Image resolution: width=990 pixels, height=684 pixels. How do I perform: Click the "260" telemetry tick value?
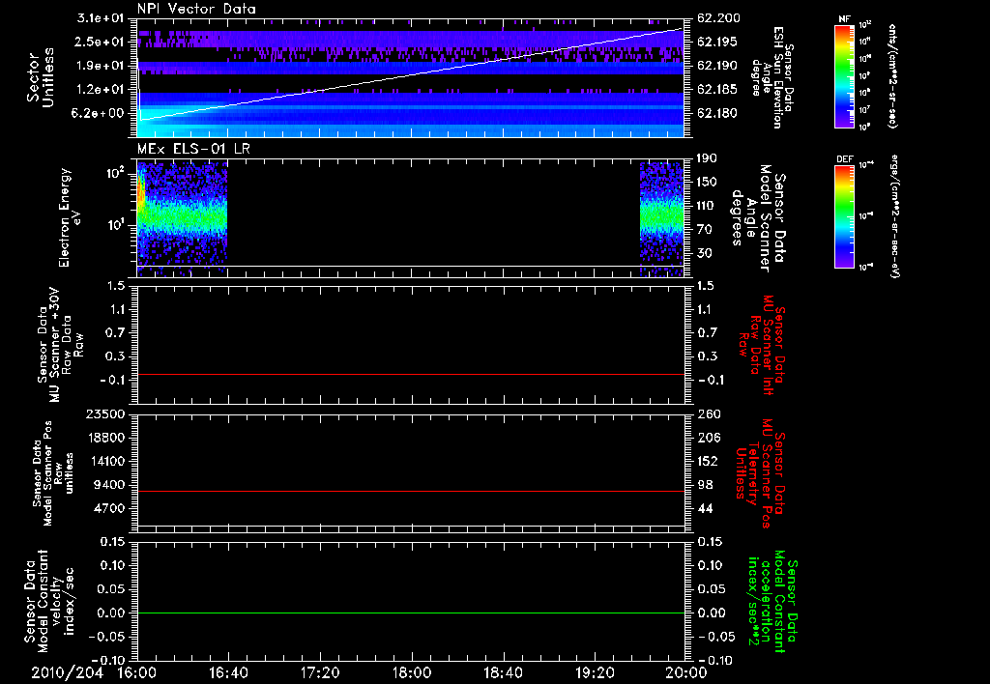(x=707, y=414)
